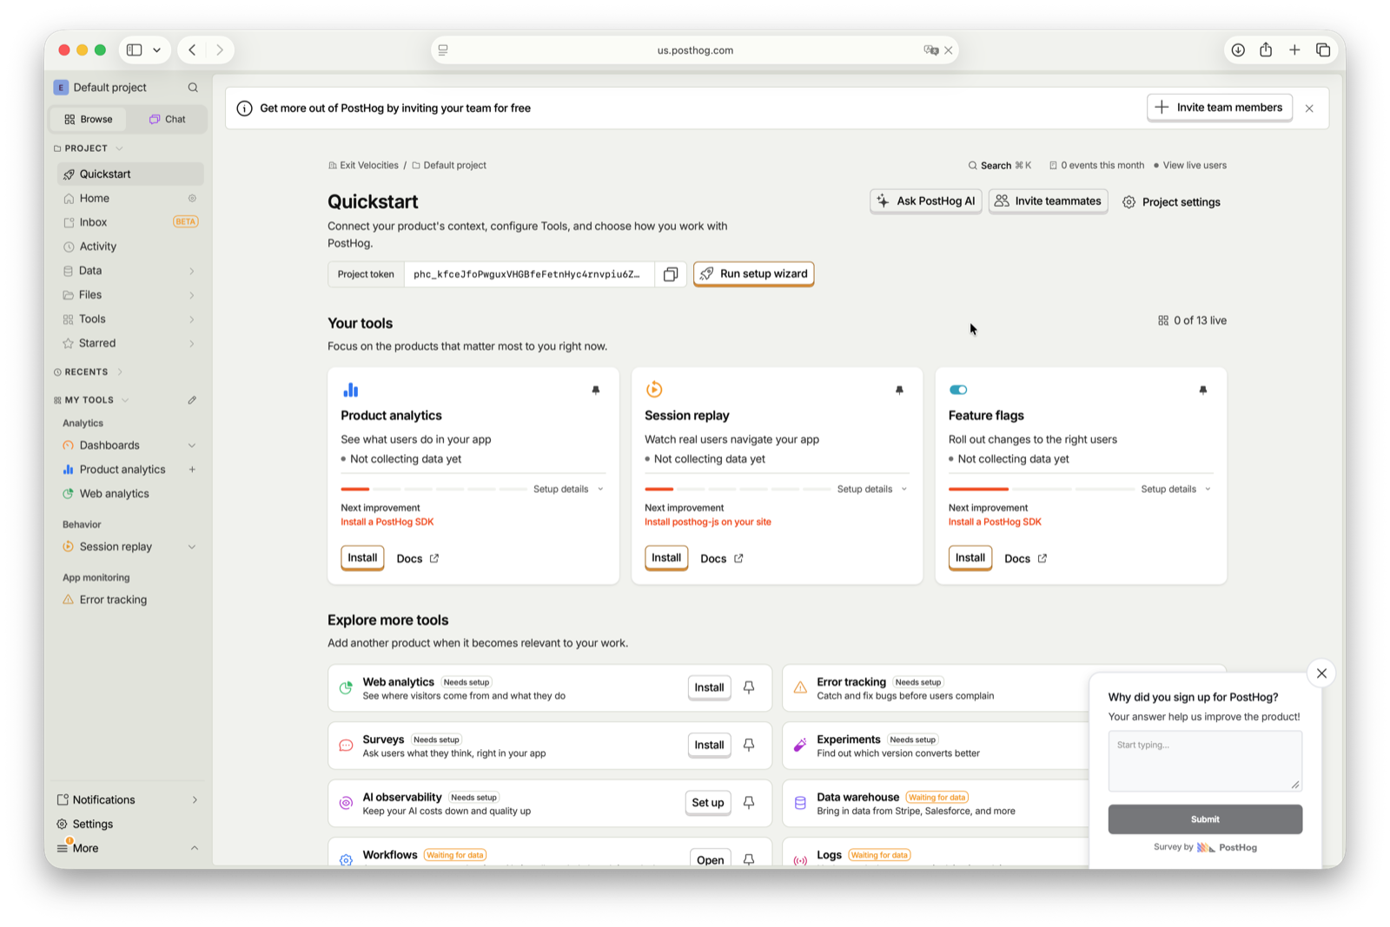
Task: Click Data warehouse database icon
Action: 800,803
